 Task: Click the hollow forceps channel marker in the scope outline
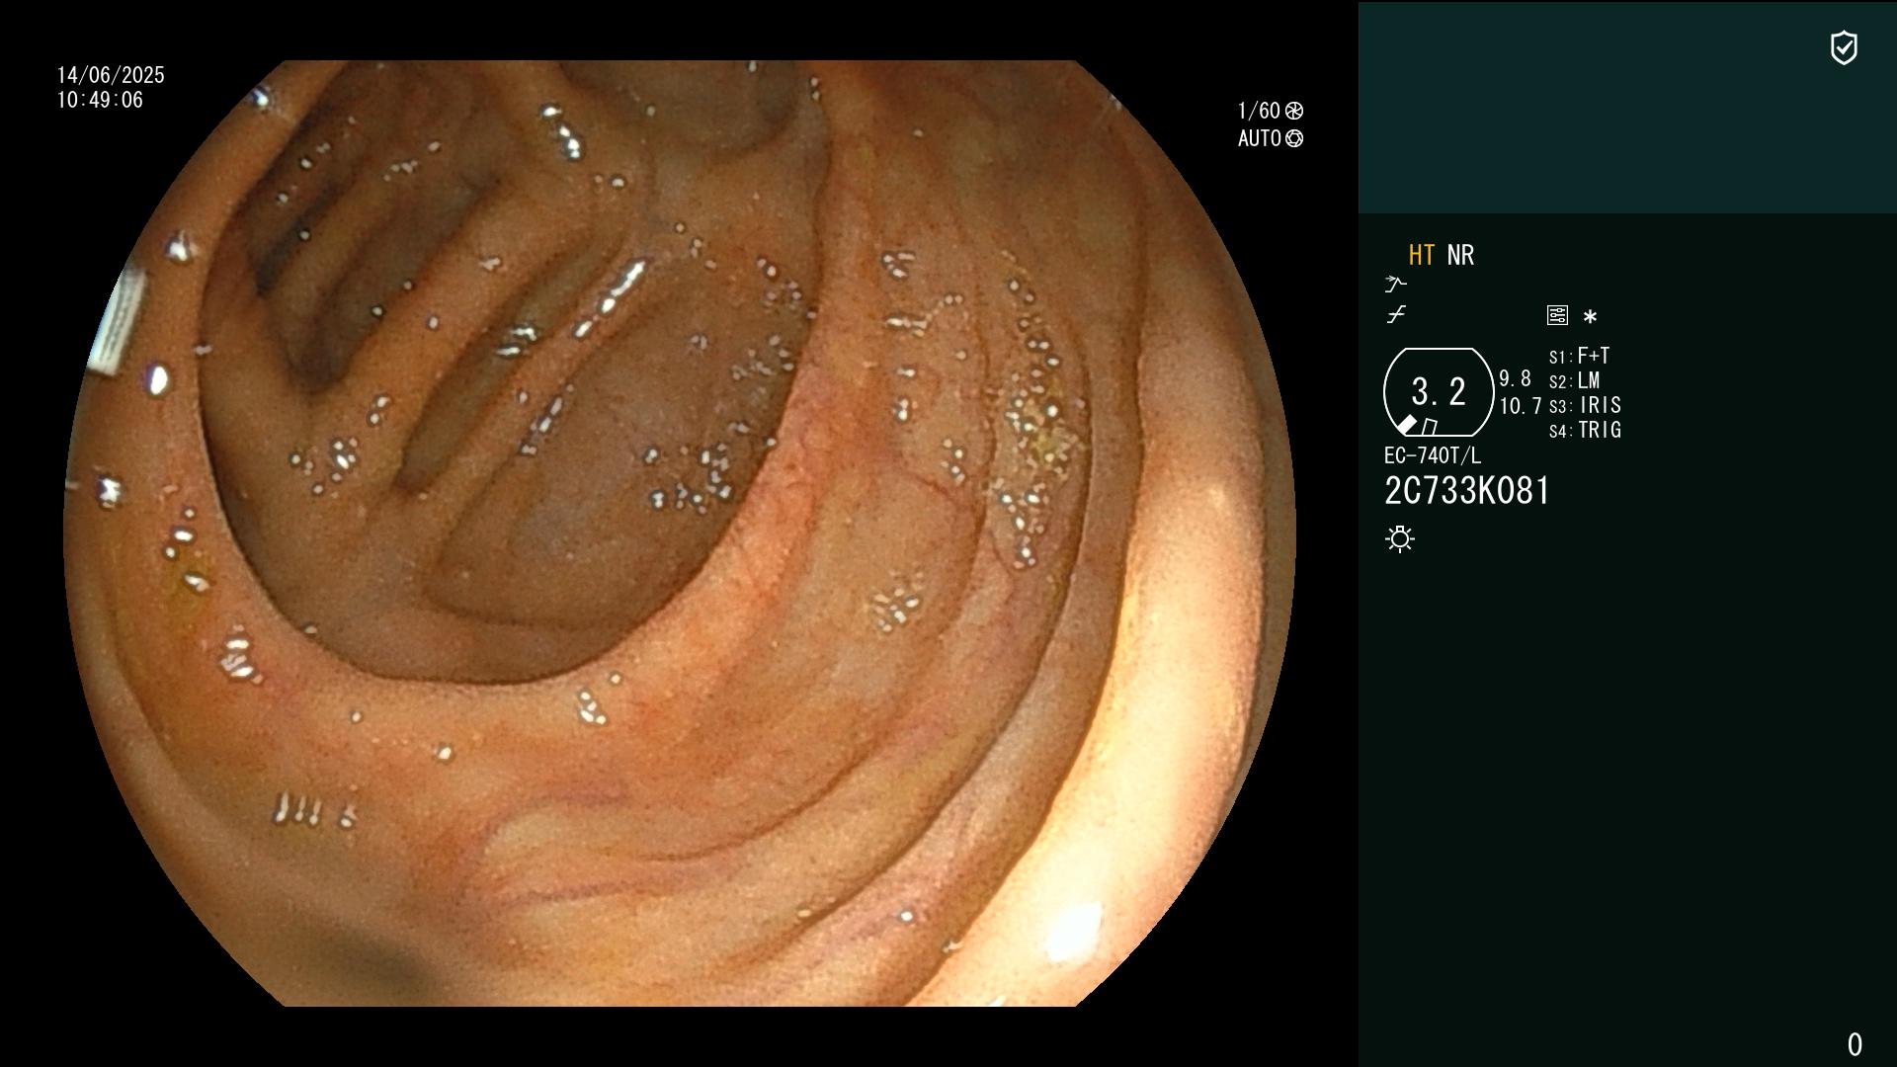tap(1429, 427)
